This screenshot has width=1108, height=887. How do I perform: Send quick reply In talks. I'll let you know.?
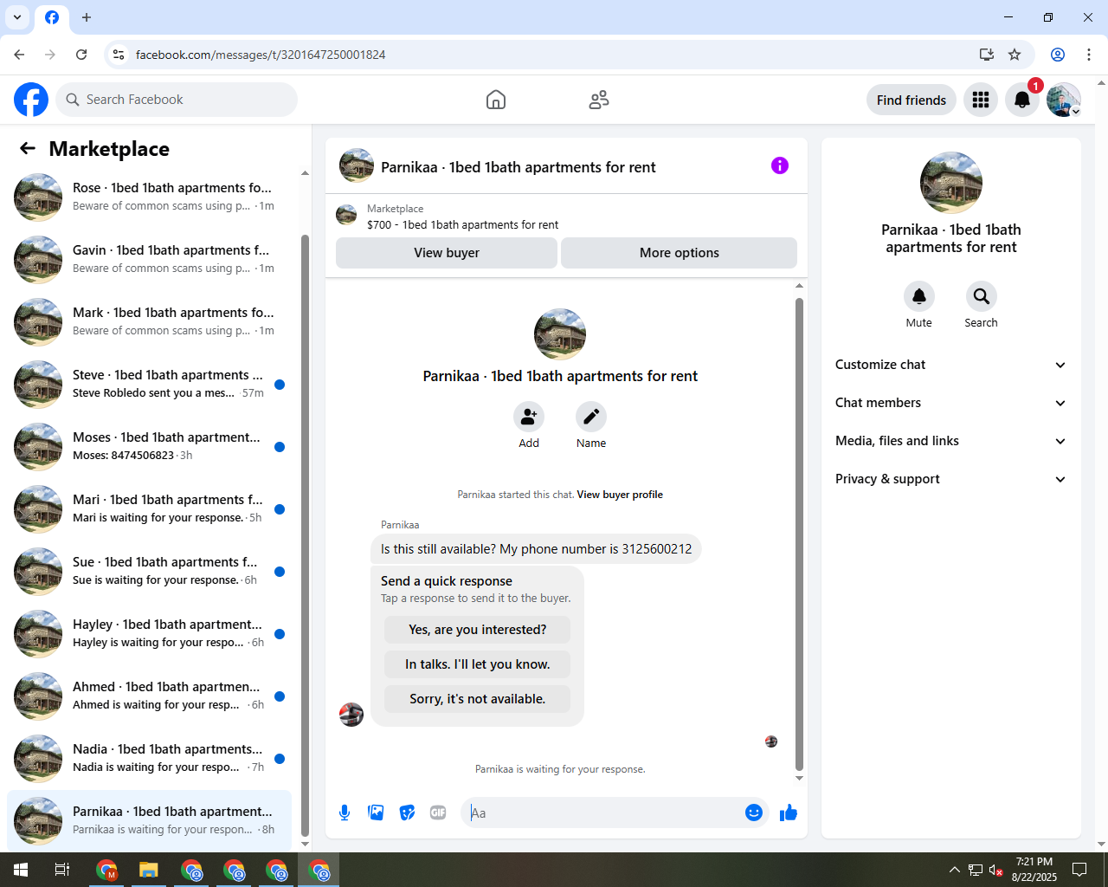click(478, 664)
